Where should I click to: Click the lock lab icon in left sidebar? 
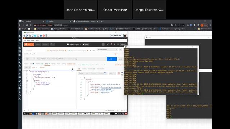20,81
